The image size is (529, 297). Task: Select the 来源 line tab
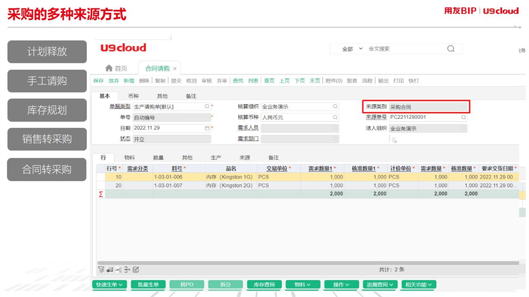[x=244, y=157]
